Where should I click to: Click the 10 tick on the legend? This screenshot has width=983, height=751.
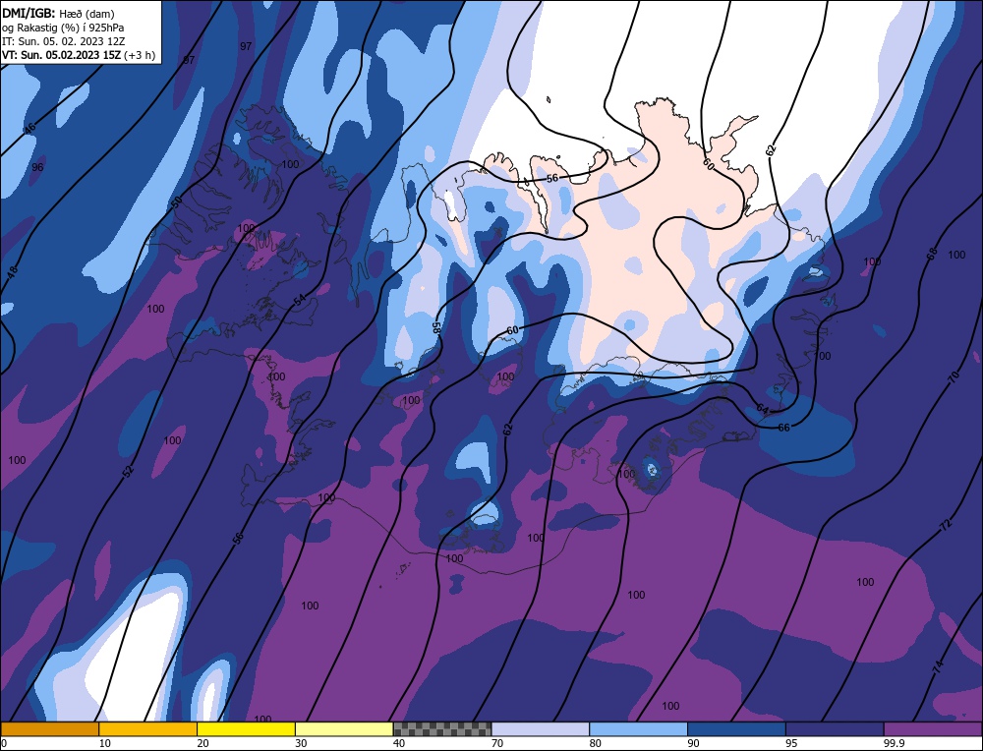104,743
